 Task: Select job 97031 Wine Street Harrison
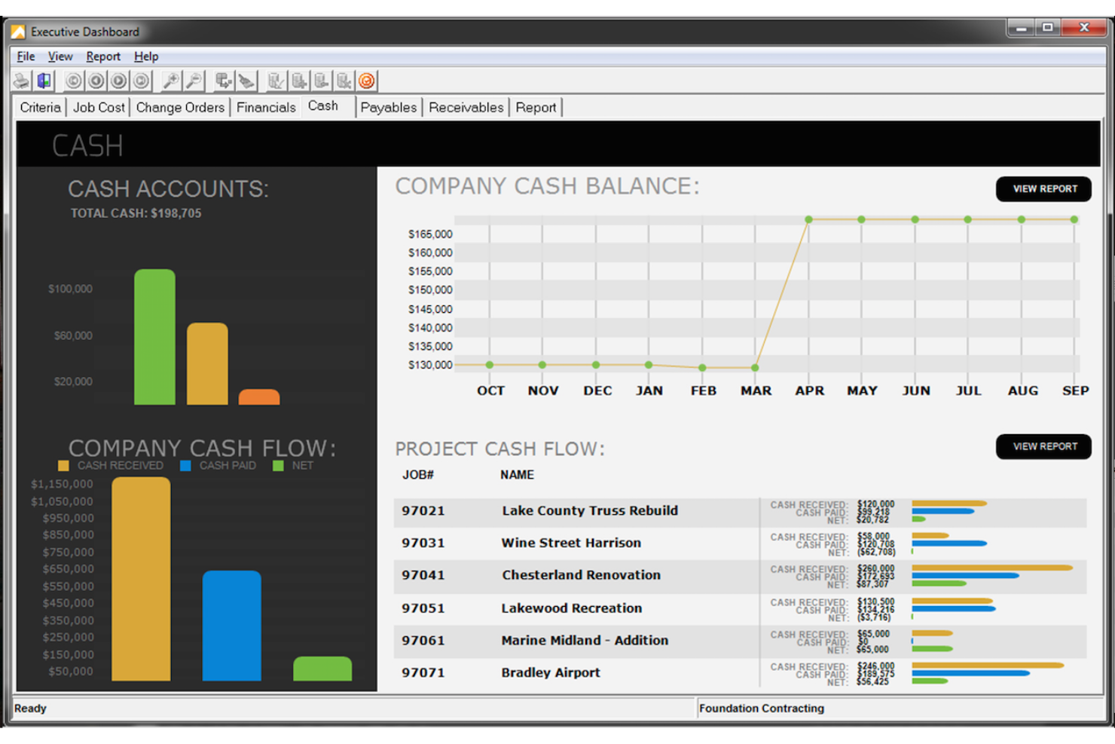[740, 543]
